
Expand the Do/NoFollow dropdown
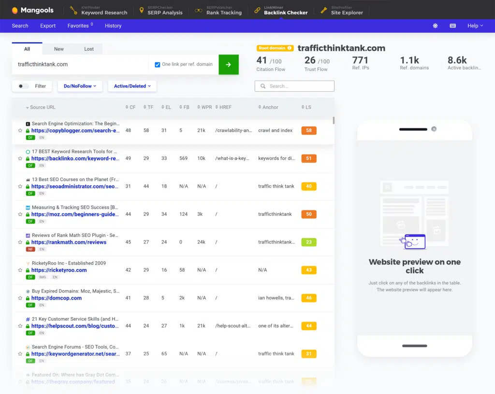coord(80,86)
